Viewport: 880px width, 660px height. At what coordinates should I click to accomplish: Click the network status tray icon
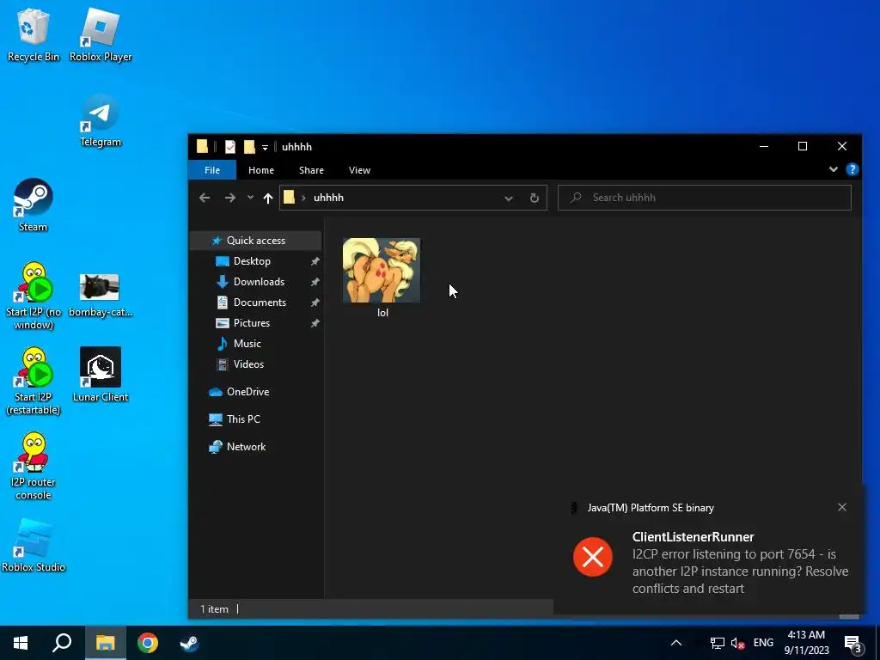[718, 643]
